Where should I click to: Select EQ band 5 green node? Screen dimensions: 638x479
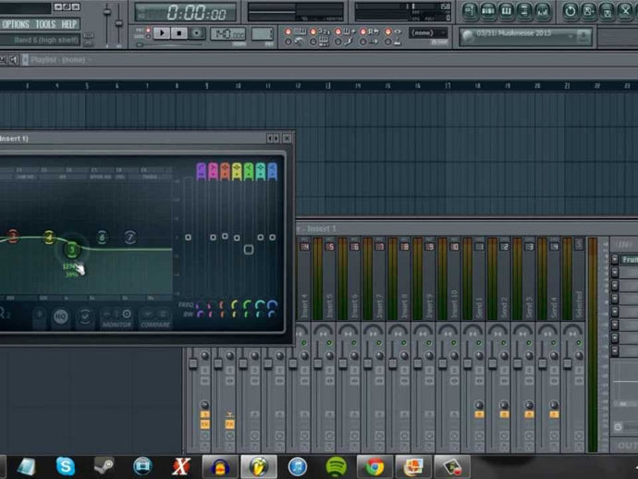pos(72,250)
